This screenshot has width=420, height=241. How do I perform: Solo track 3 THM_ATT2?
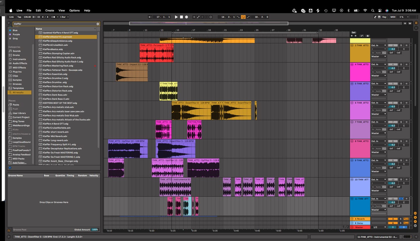(x=401, y=45)
